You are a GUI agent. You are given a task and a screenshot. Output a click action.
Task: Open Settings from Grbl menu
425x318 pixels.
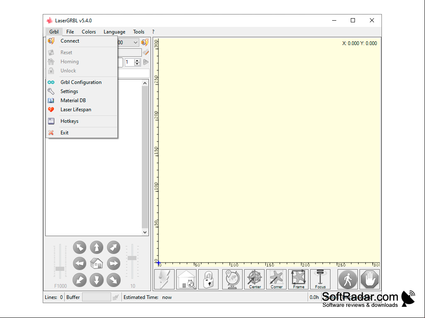82,91
